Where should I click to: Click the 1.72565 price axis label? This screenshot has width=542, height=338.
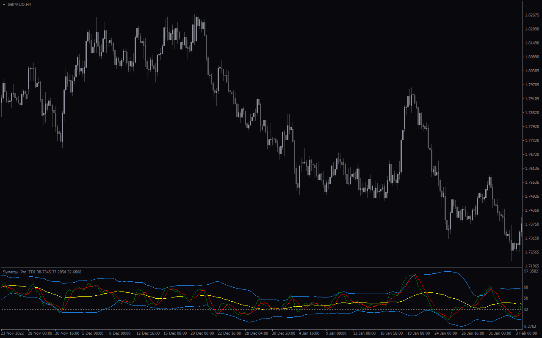tap(531, 252)
